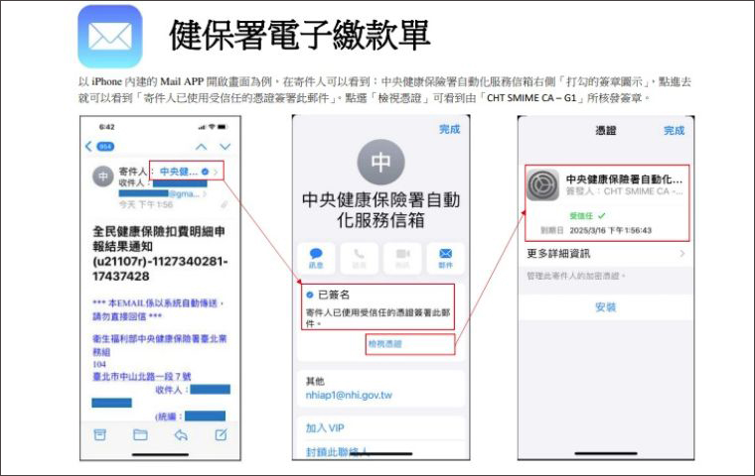Tap 完成 on the 憑證 screen
Screen dimensions: 755x476
click(674, 130)
